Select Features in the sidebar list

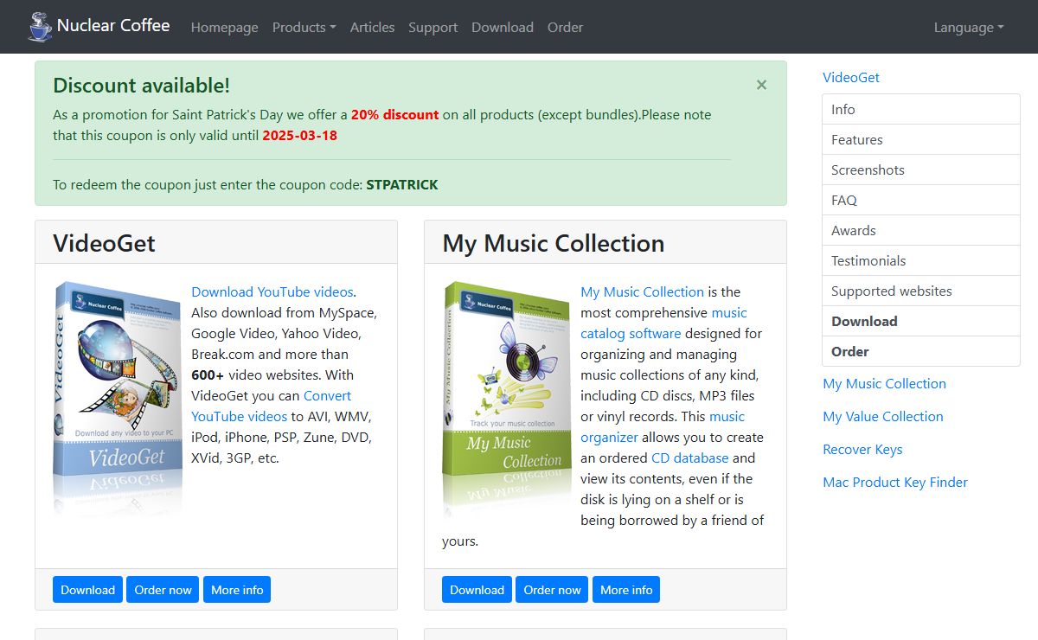(x=921, y=139)
